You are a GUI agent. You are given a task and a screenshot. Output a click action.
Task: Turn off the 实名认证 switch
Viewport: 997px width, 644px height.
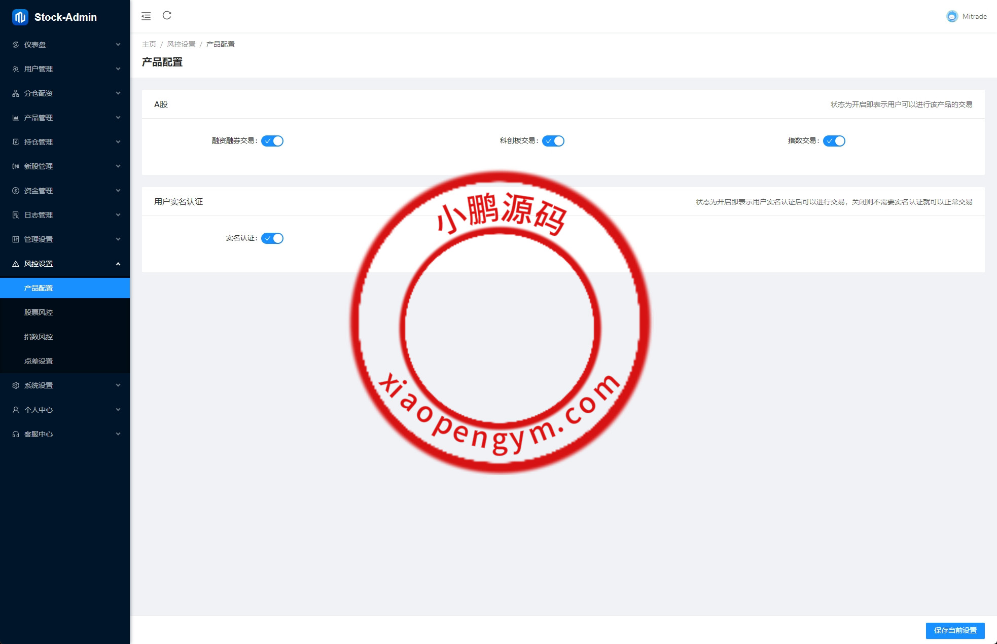272,238
